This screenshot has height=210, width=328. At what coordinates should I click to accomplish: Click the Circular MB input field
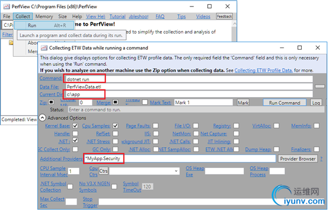click(85, 103)
